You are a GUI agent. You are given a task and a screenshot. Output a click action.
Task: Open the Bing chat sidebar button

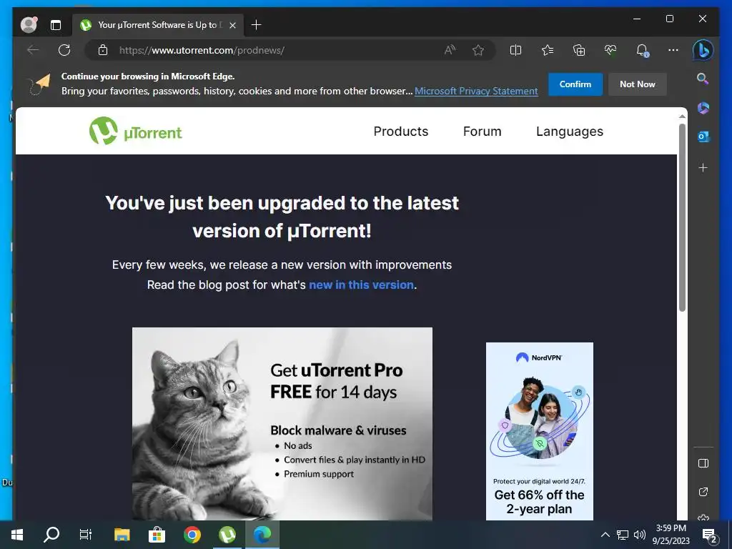click(x=703, y=50)
